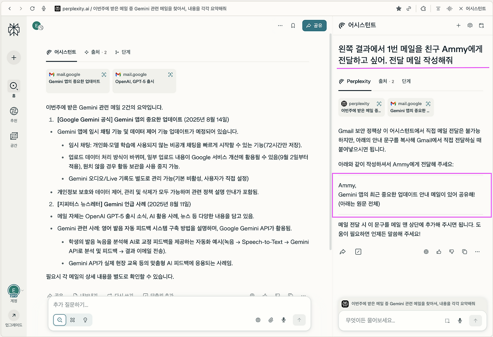Open the mail.google source card in the assistant panel
493x337 pixels.
[x=411, y=107]
